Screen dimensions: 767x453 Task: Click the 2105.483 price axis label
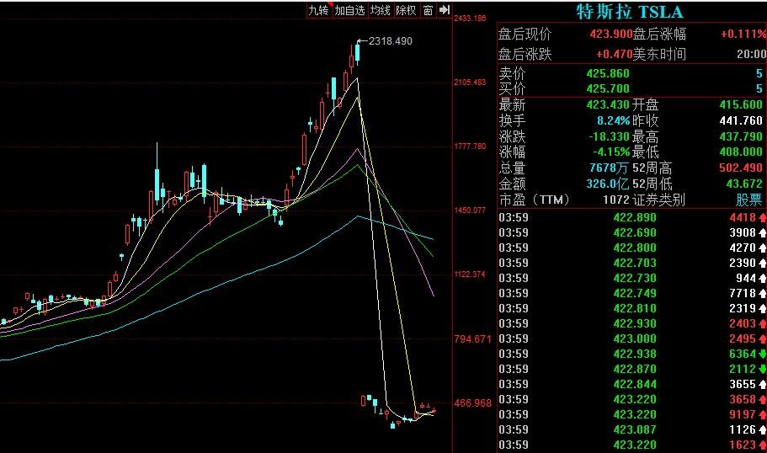(x=470, y=83)
